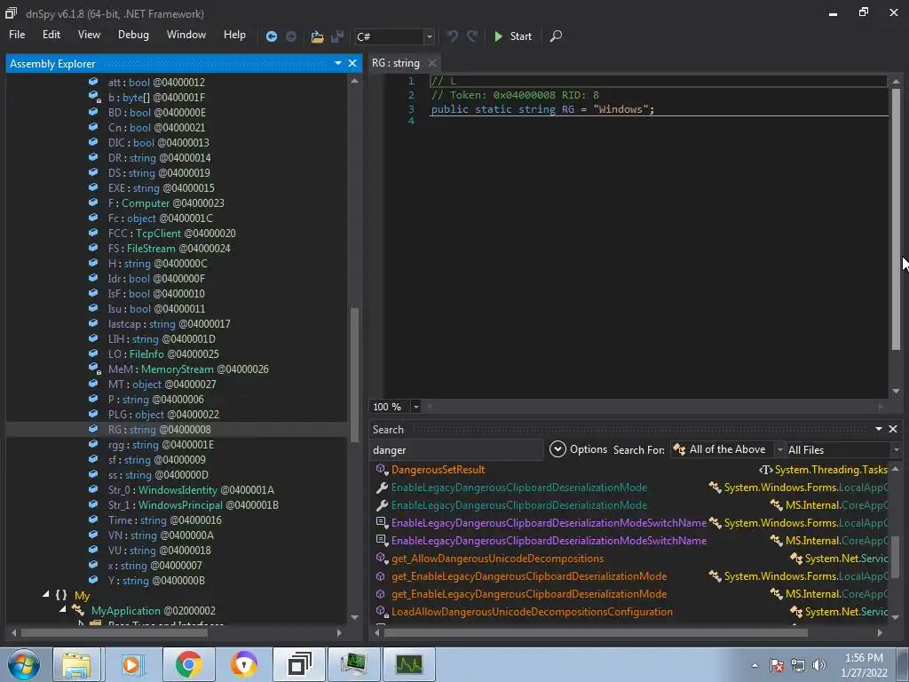Click field icon next to MeM : MemoryStream
The width and height of the screenshot is (909, 682).
pos(94,369)
